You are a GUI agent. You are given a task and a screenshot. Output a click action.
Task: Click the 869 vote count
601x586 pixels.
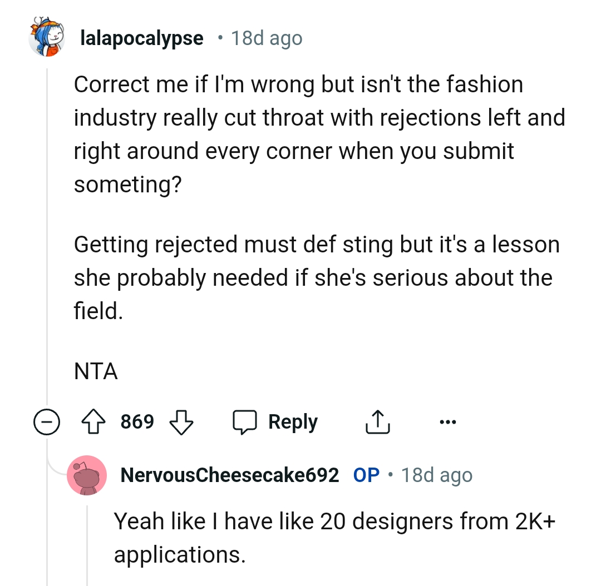point(137,422)
